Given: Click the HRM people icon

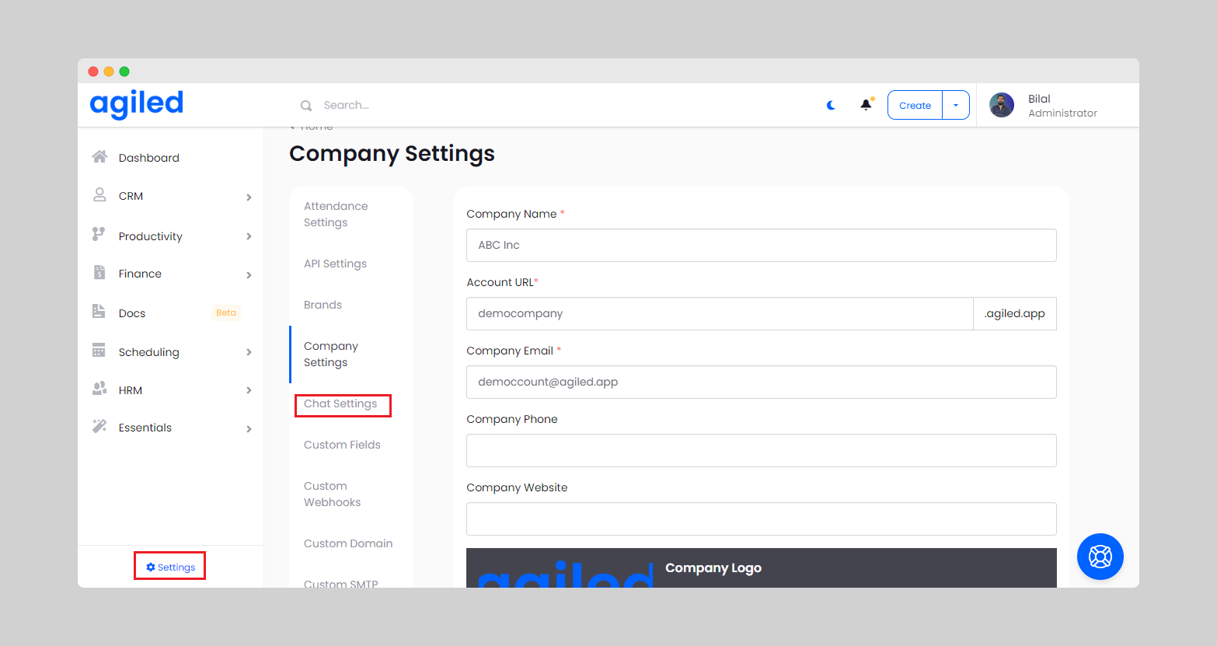Looking at the screenshot, I should pos(99,389).
